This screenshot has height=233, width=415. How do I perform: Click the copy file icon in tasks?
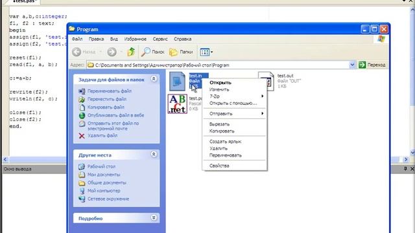(x=82, y=107)
